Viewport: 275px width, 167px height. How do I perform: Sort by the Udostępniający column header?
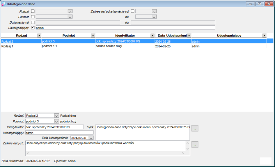pyautogui.click(x=229, y=36)
